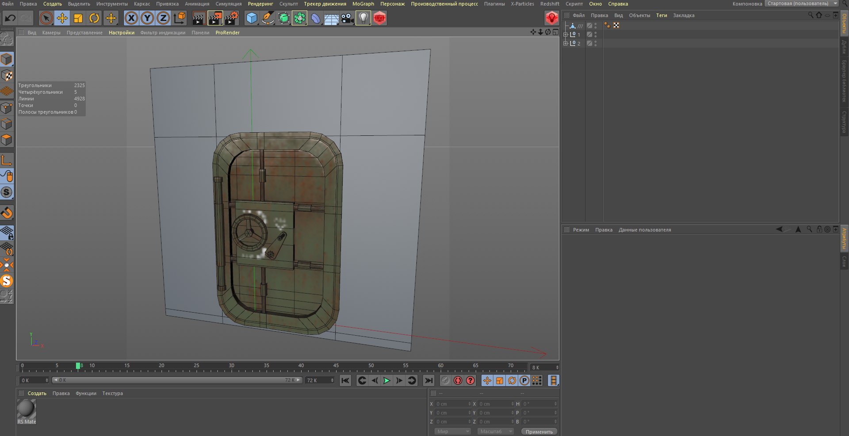Click the Undo arrow icon
Screen dimensions: 849x436
(10, 18)
